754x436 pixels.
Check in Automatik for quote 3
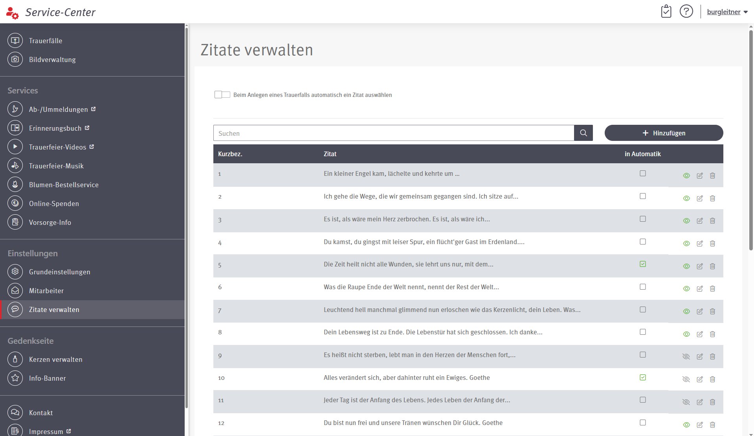(x=643, y=219)
